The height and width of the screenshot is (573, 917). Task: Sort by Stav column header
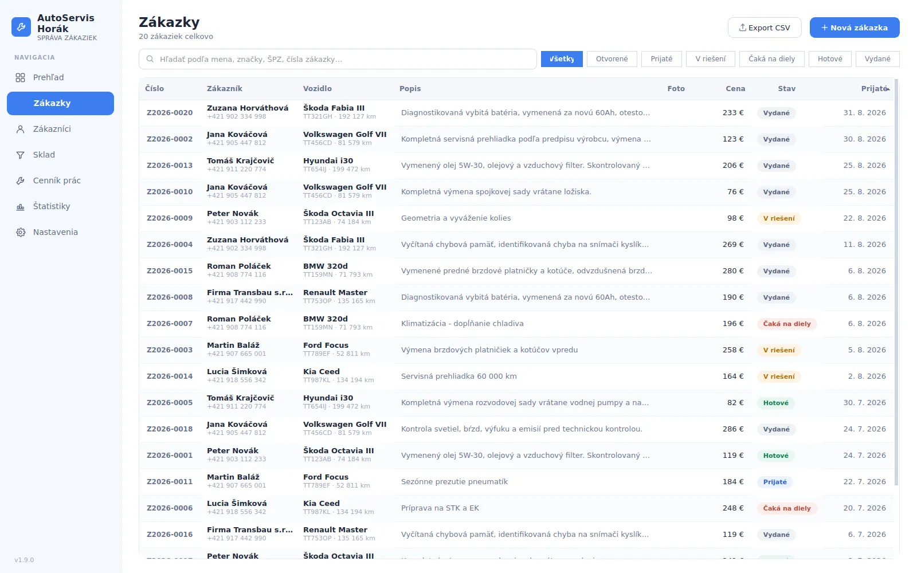(787, 88)
